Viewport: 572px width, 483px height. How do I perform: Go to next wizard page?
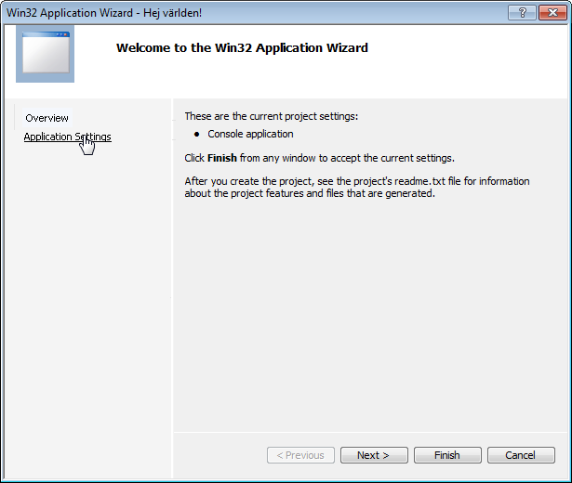tap(374, 455)
